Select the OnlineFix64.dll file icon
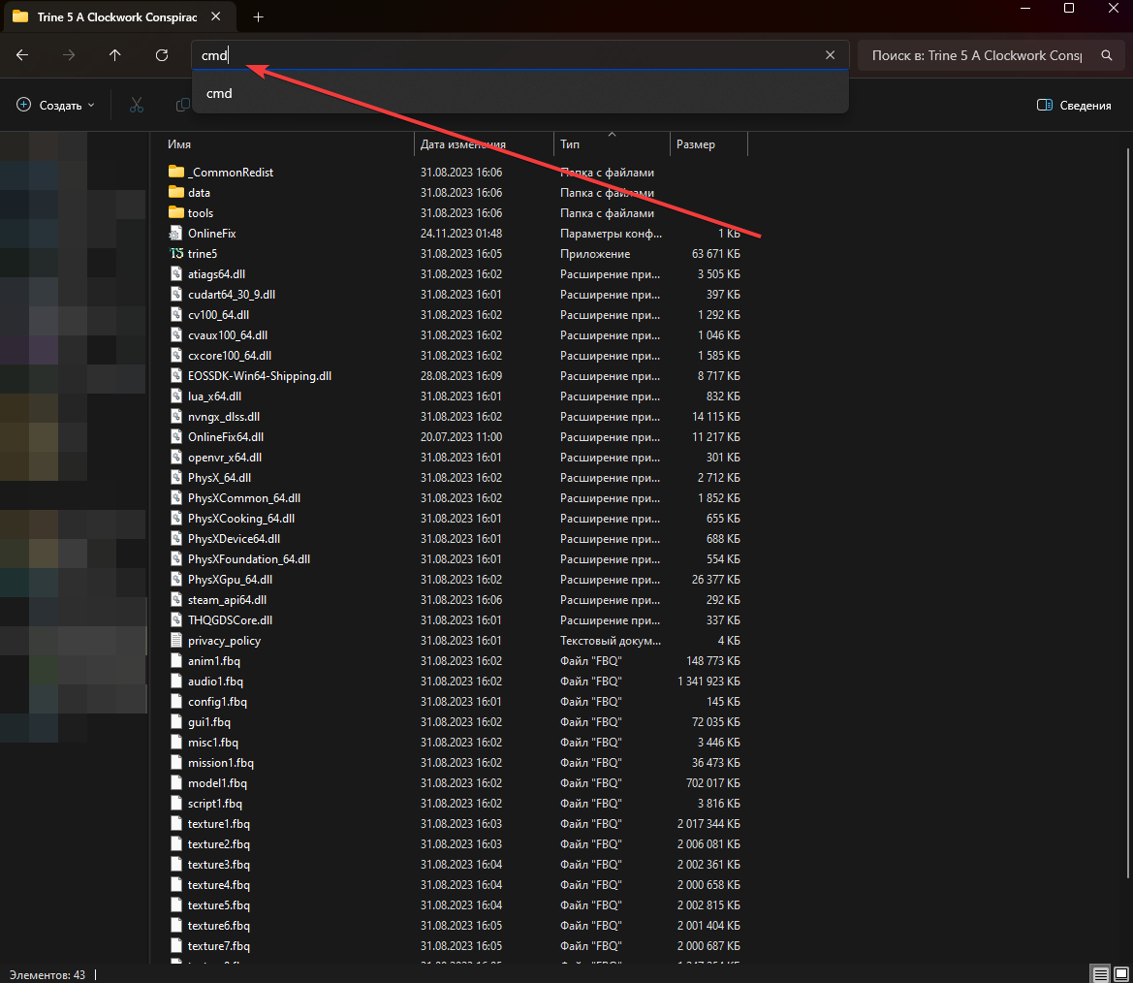The height and width of the screenshot is (983, 1133). 176,436
